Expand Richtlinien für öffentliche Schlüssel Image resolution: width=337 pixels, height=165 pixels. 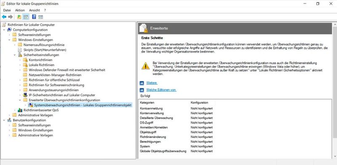(x=20, y=80)
